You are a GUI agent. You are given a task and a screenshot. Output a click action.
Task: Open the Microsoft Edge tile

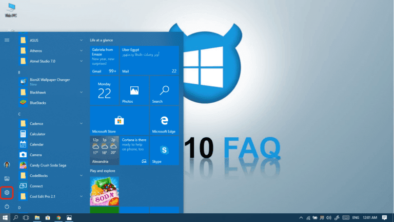[x=164, y=121]
